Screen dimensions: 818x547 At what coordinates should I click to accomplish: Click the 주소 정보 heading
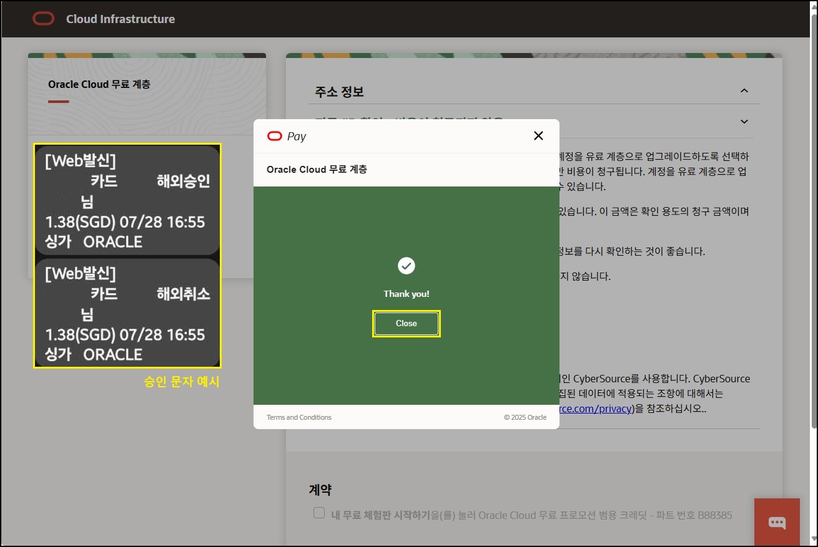click(340, 92)
